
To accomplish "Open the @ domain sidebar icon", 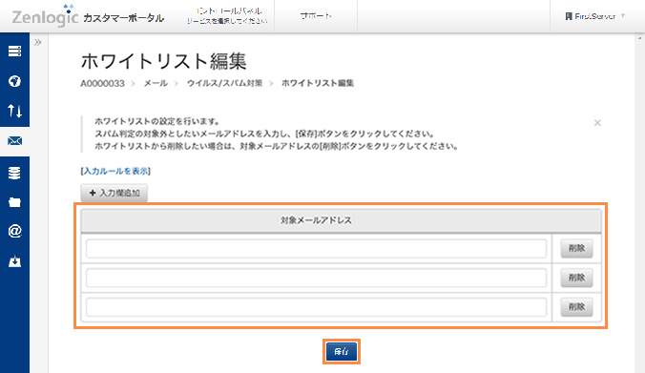I will click(14, 231).
